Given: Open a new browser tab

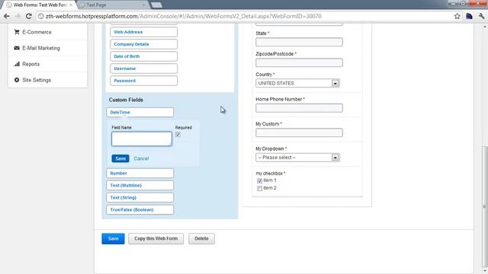Looking at the screenshot, I should [x=156, y=5].
